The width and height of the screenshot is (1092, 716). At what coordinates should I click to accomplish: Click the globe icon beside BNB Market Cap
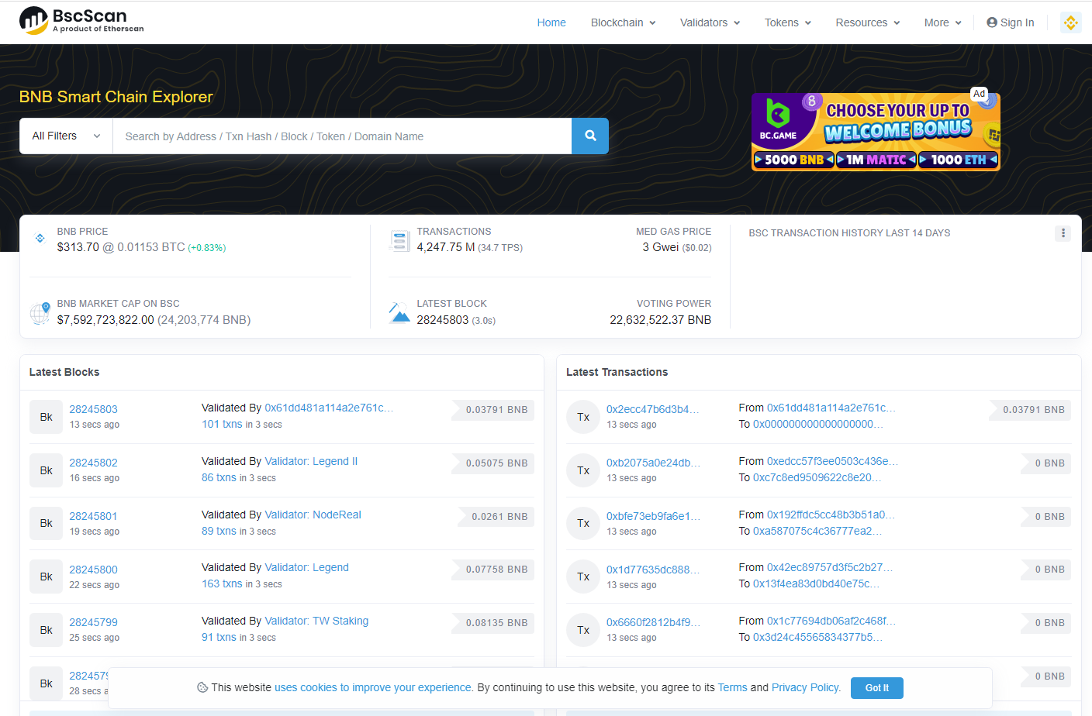tap(40, 313)
